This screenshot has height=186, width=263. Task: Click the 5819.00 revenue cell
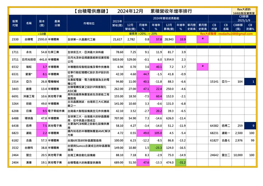coord(117,59)
